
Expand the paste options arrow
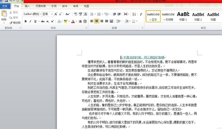click(4, 23)
